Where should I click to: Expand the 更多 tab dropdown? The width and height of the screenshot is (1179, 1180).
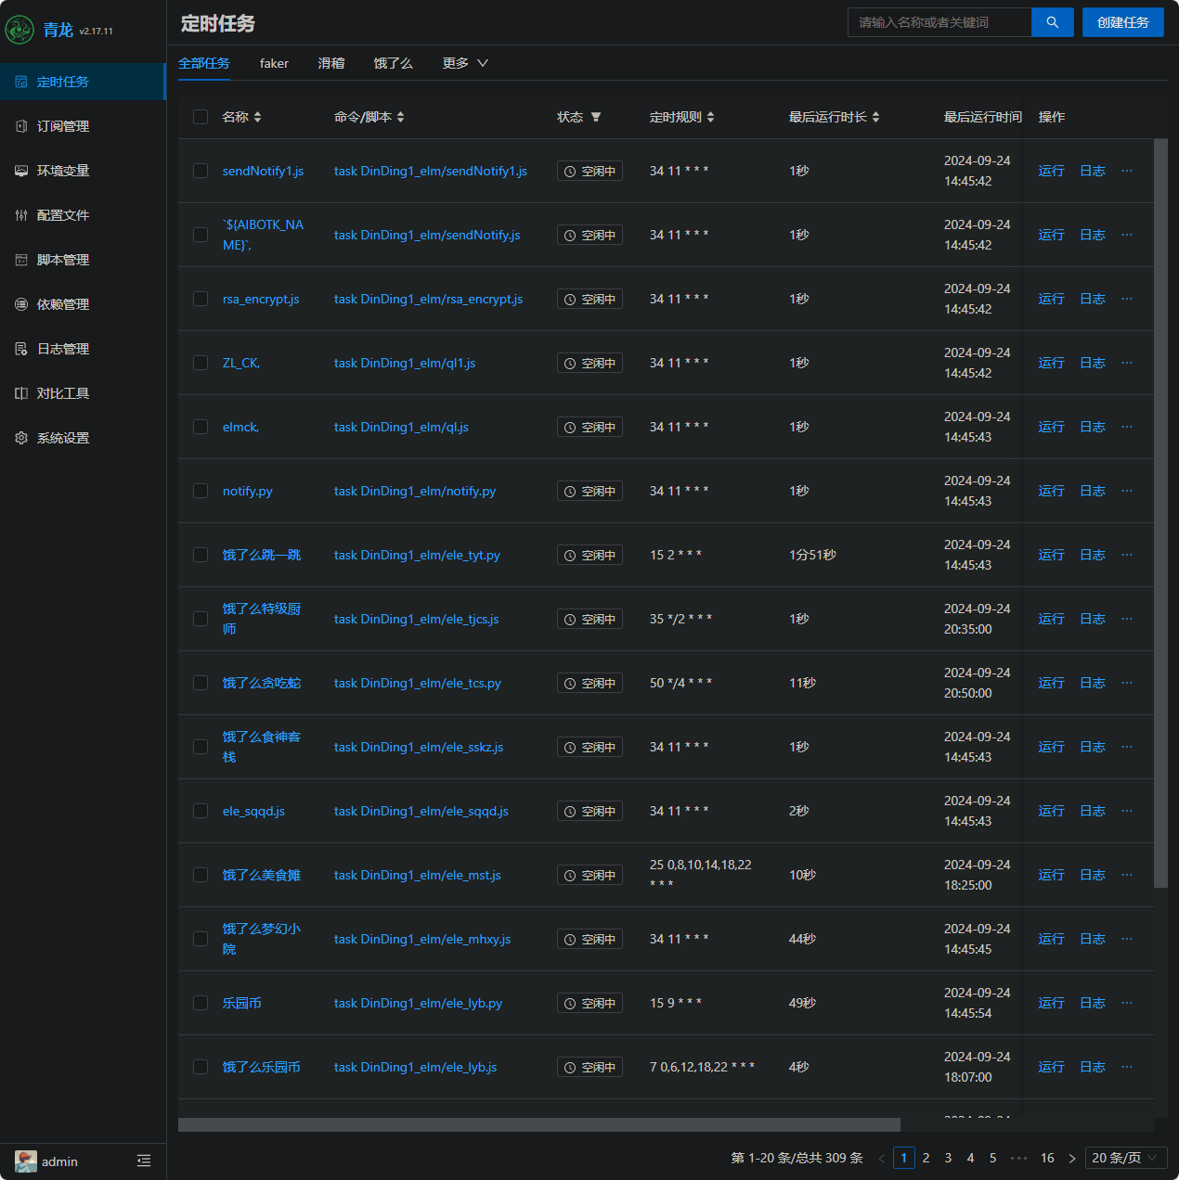pyautogui.click(x=465, y=63)
